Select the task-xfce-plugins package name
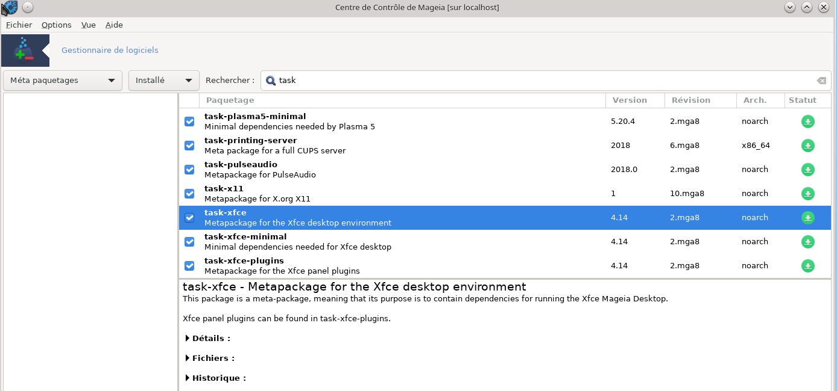Viewport: 837px width, 391px height. (244, 261)
